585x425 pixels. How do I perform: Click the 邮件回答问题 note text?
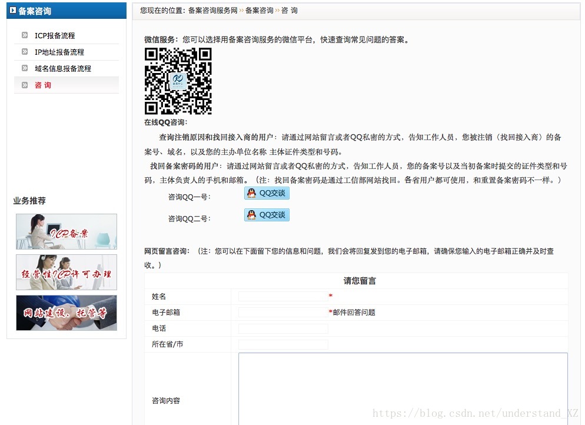pyautogui.click(x=354, y=313)
